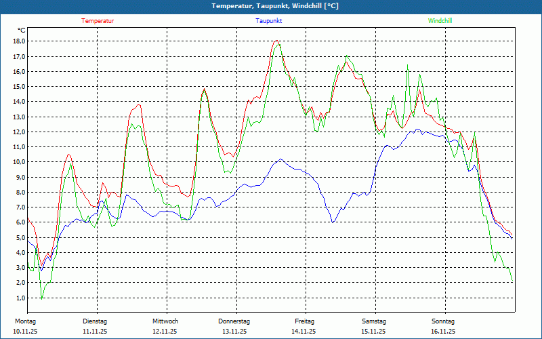The height and width of the screenshot is (339, 542).
Task: Click the Sonntag day label
Action: click(x=443, y=321)
